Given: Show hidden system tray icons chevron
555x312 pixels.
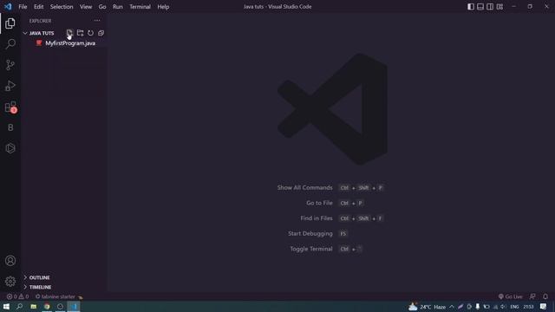Looking at the screenshot, I should click(452, 307).
